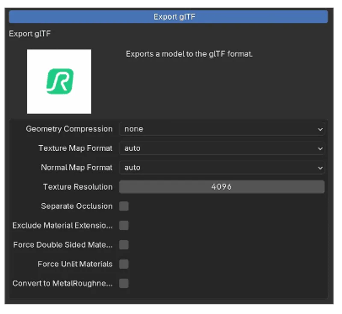Click the blue Export glTF button
This screenshot has width=342, height=314.
pyautogui.click(x=168, y=17)
